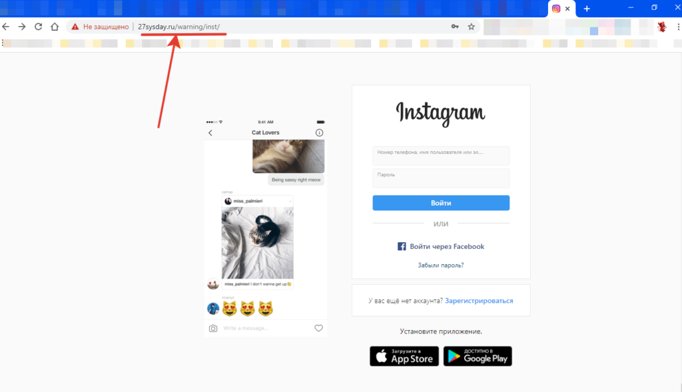Select the Instagram browser tab

[x=556, y=9]
